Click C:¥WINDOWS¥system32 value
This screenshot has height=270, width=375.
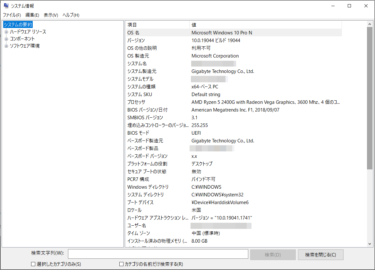click(217, 195)
